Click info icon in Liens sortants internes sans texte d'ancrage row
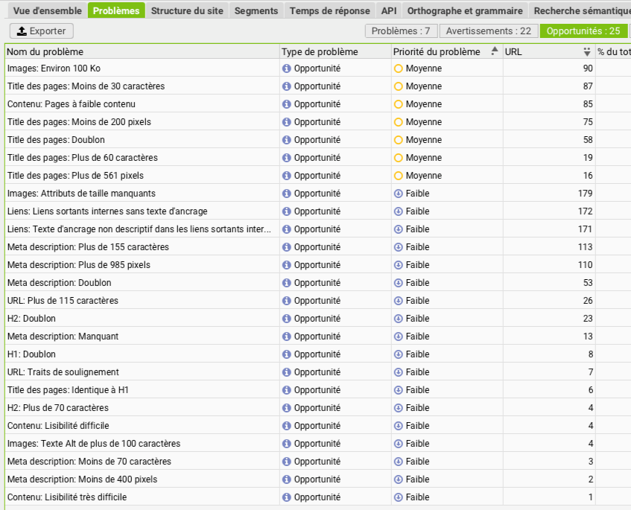The width and height of the screenshot is (631, 510). (287, 211)
